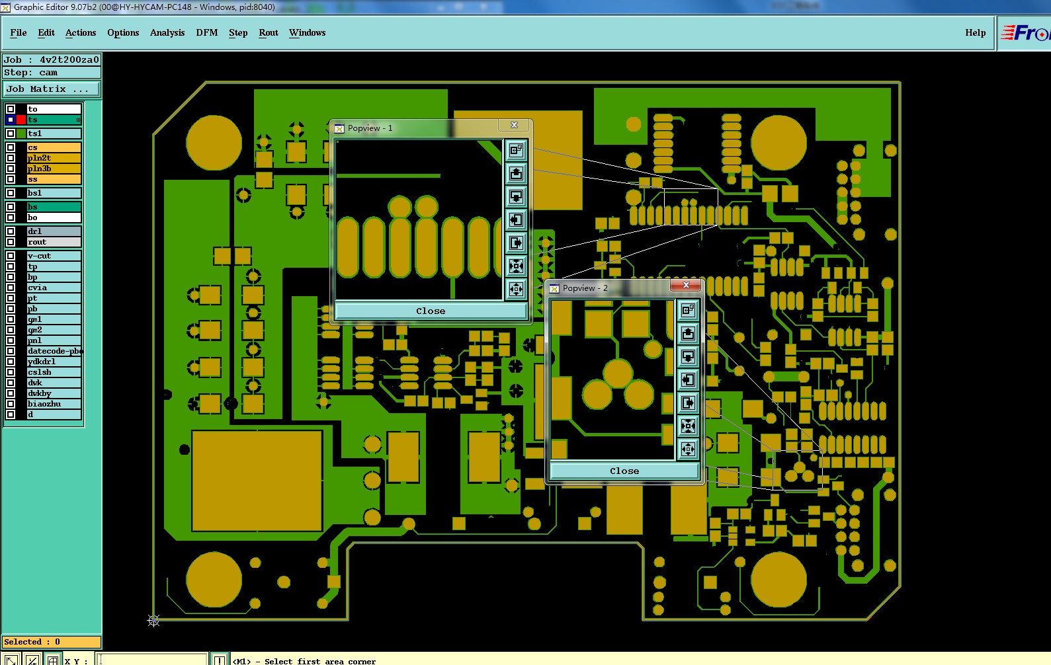This screenshot has height=665, width=1051.
Task: Click the exclamation mark icon in status bar
Action: pos(219,660)
